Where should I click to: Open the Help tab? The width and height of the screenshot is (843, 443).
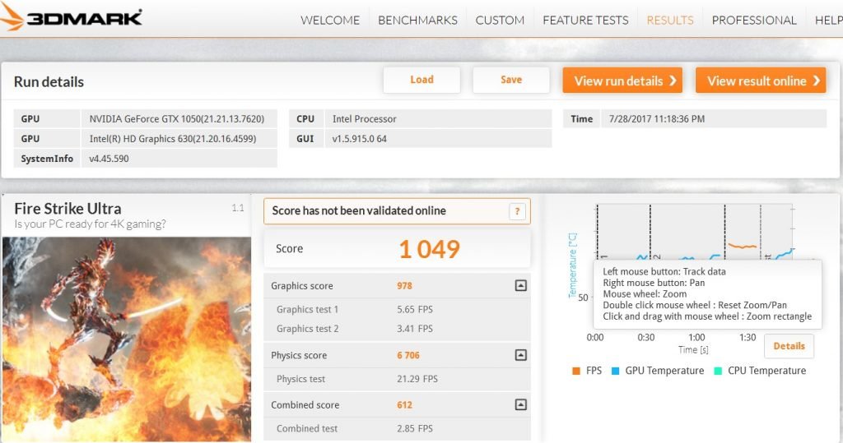click(x=828, y=21)
